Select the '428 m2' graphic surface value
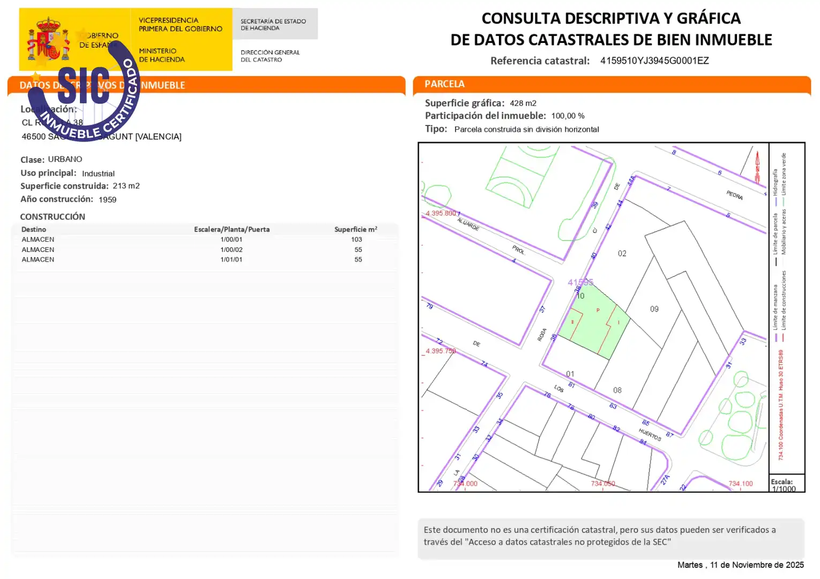The image size is (820, 579). coord(523,103)
